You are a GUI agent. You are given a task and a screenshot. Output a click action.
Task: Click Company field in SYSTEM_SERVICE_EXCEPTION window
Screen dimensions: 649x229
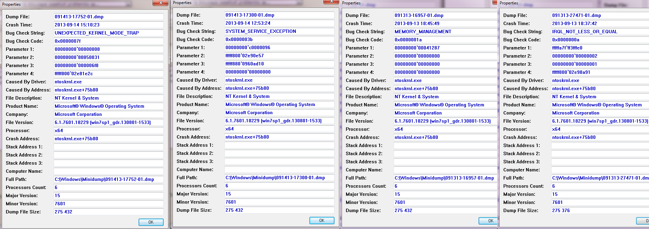tap(280, 112)
